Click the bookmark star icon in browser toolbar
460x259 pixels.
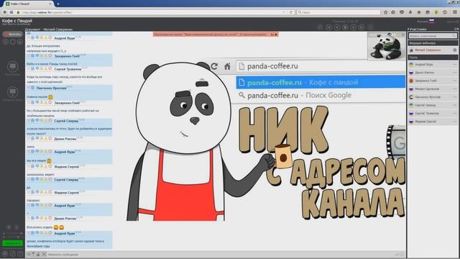click(x=385, y=12)
